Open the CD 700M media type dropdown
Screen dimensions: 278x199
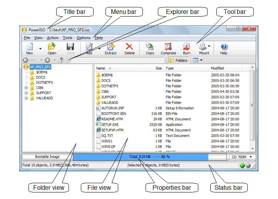coord(242,157)
